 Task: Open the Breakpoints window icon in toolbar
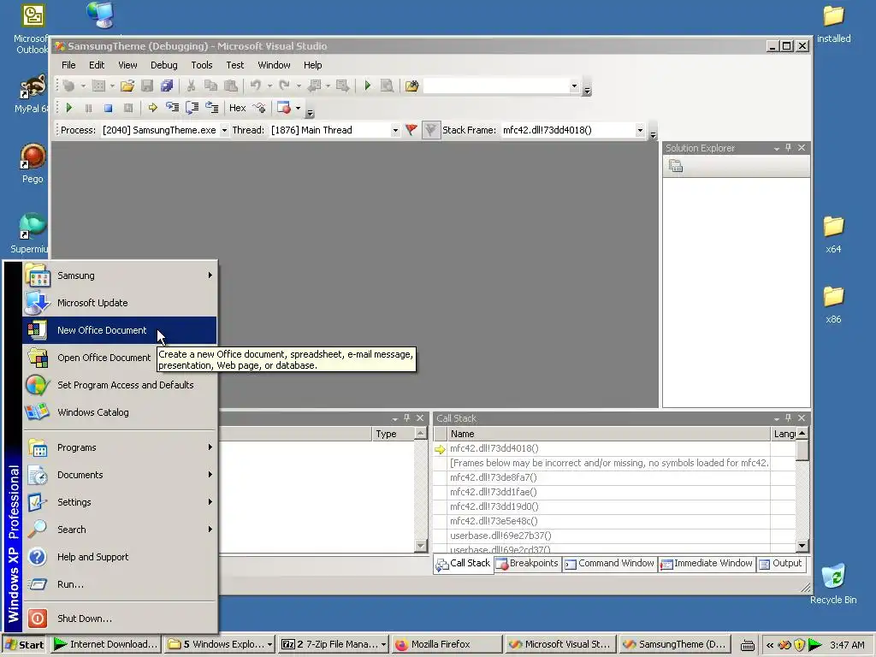coord(284,108)
